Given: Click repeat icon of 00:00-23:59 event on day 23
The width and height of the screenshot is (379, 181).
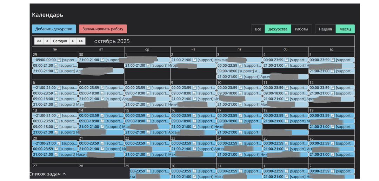Looking at the screenshot, I should 194,143.
